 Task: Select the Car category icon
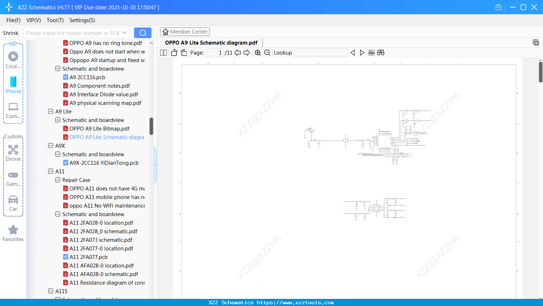point(13,203)
